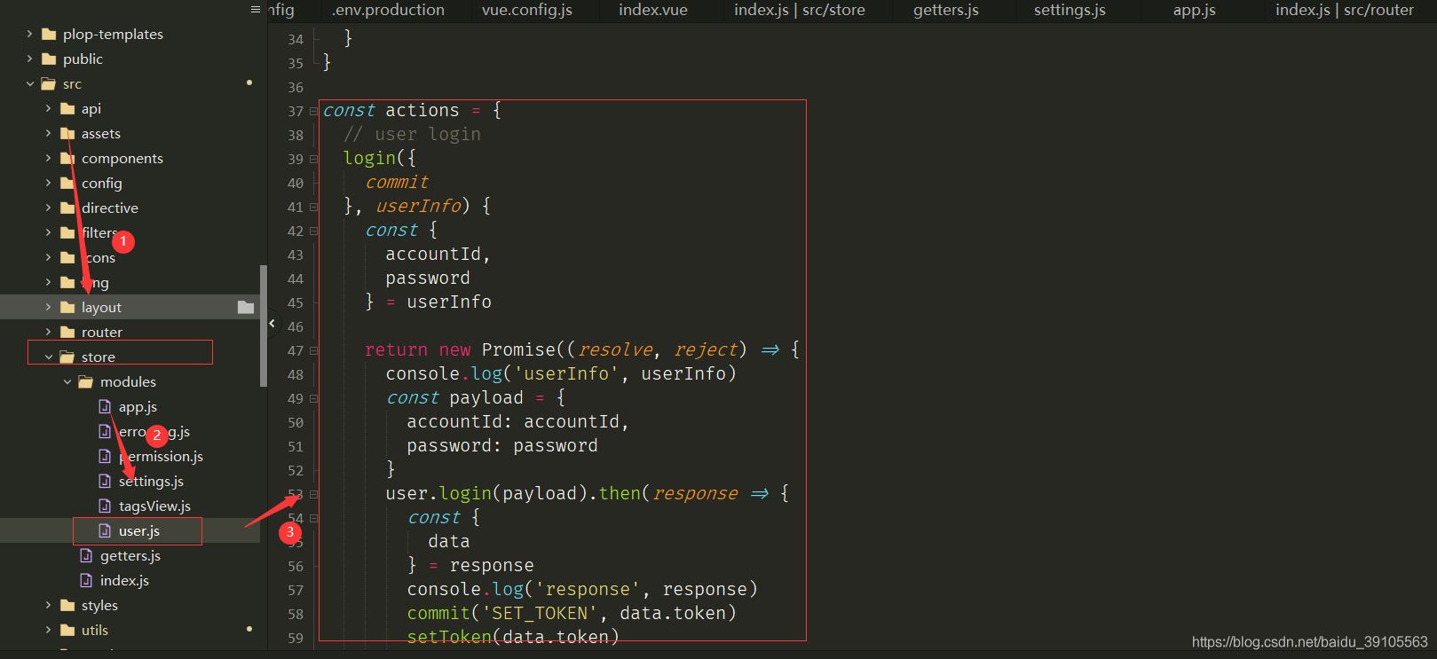The image size is (1437, 659).
Task: Expand the layout folder arrow
Action: [x=48, y=308]
